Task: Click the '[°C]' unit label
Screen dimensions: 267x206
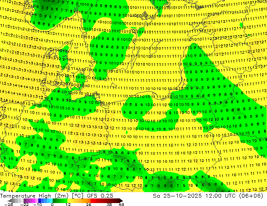Action: pyautogui.click(x=77, y=196)
